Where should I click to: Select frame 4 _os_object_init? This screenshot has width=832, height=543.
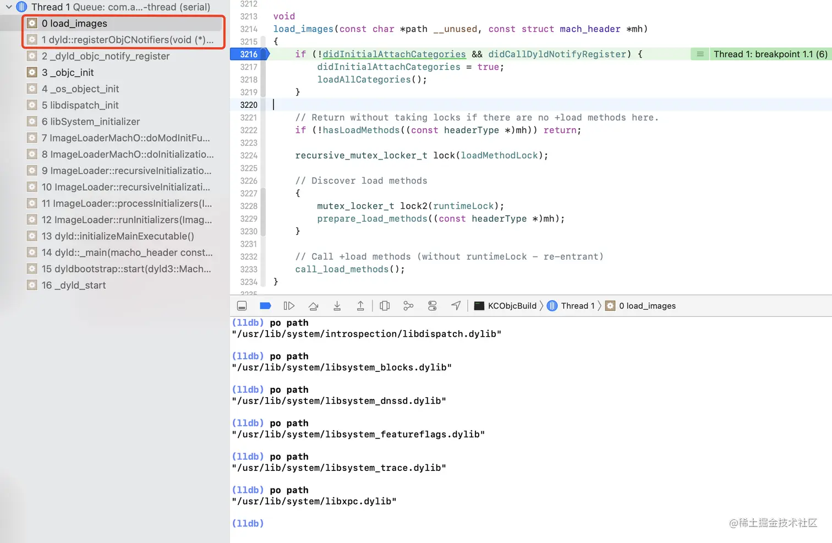pos(114,89)
